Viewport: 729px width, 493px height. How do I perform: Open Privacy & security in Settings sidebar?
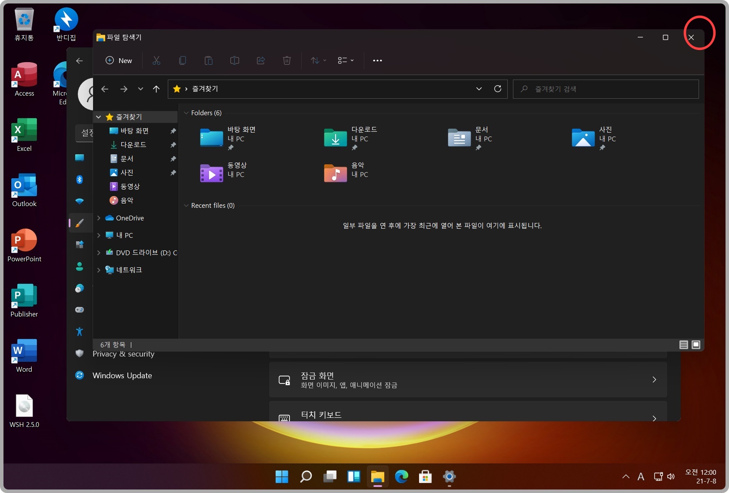point(123,354)
